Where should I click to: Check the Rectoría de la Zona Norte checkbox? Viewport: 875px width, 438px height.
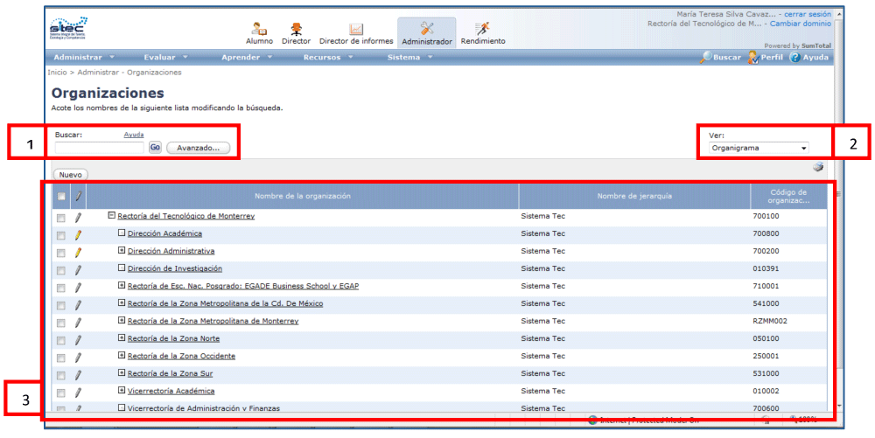coord(61,340)
